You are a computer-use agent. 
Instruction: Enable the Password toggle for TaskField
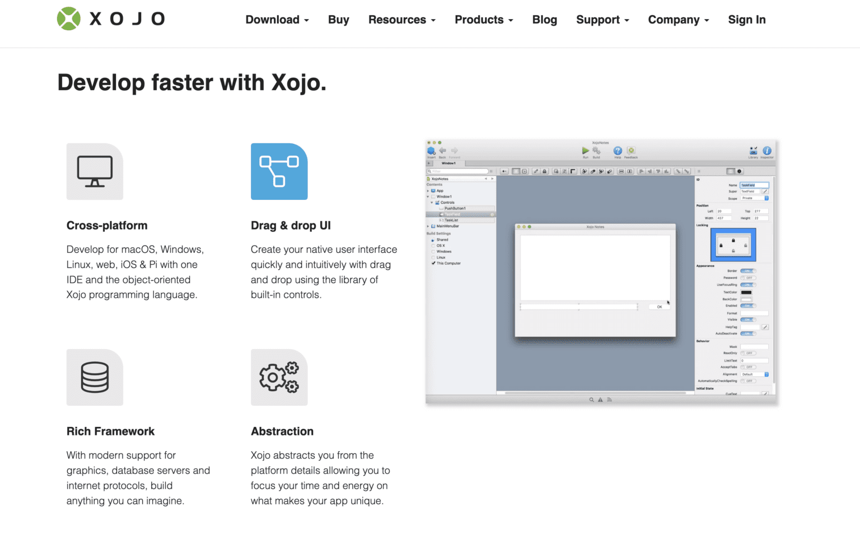point(748,278)
